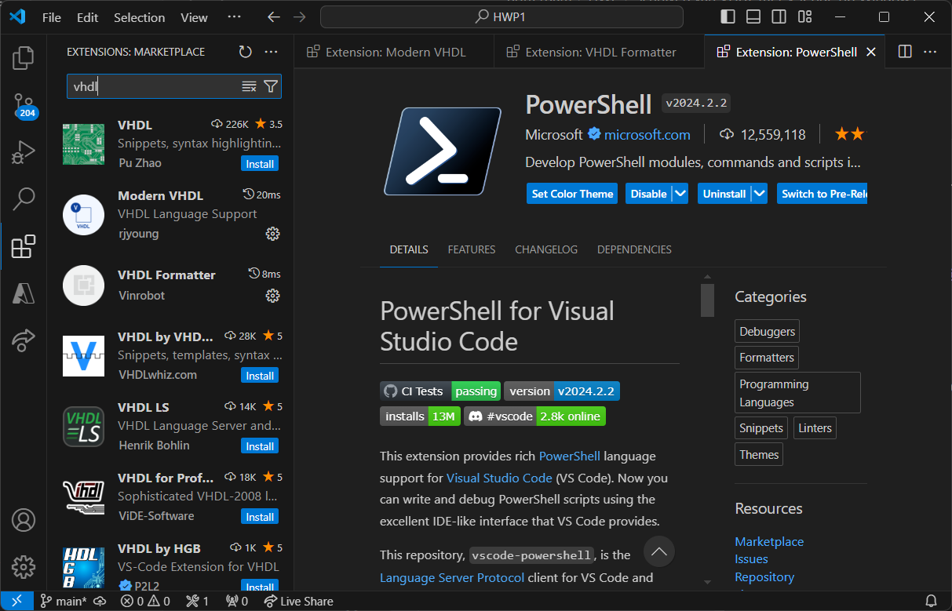
Task: Expand the Uninstall button dropdown arrow
Action: [759, 194]
